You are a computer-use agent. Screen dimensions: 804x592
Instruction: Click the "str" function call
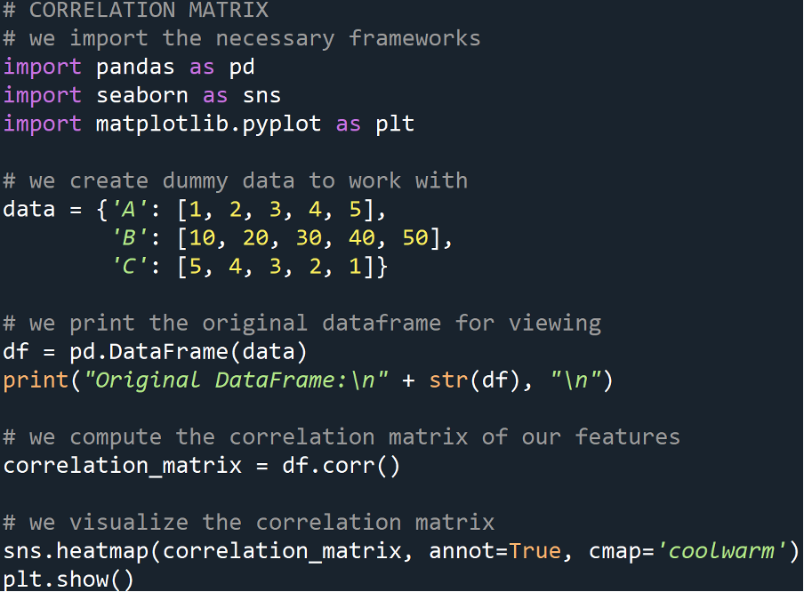tap(448, 380)
